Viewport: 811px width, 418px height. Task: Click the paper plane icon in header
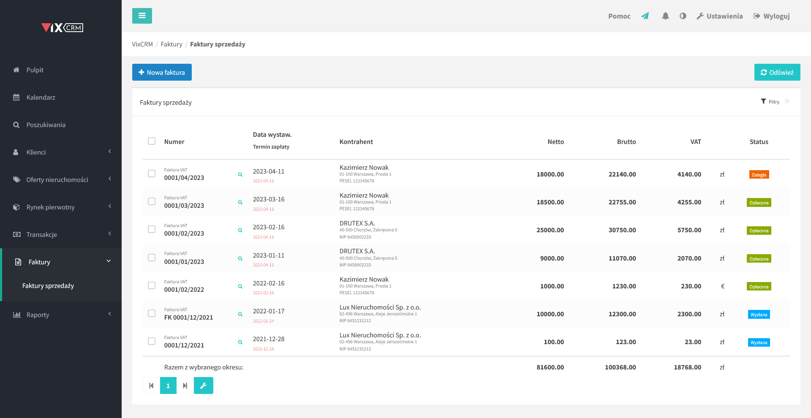[645, 16]
